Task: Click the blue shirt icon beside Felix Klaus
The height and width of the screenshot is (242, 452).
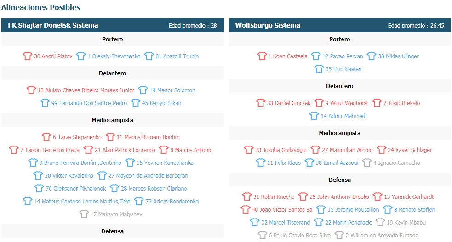Action: [x=261, y=163]
